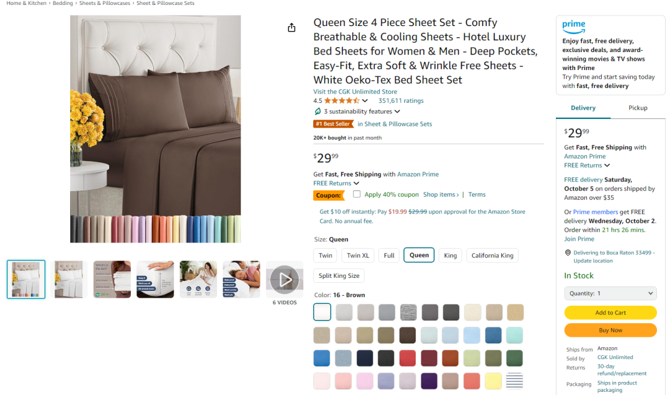Play the product videos thumbnail
The height and width of the screenshot is (395, 670).
[x=285, y=279]
